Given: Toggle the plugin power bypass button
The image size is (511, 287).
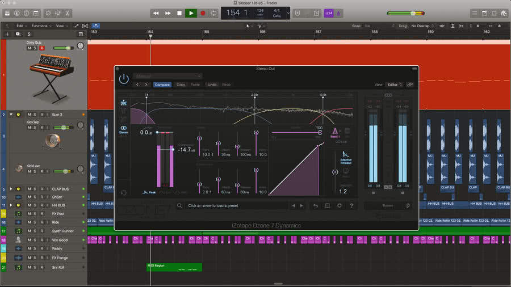Looking at the screenshot, I should coord(124,79).
